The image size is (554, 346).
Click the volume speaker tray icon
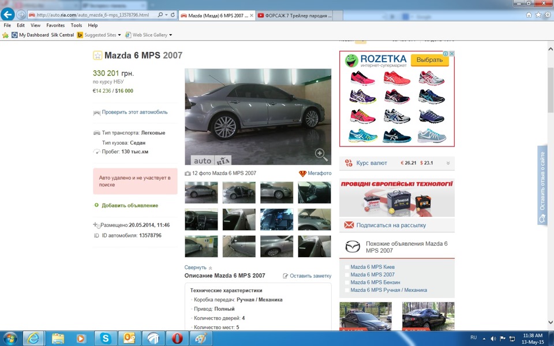(x=493, y=339)
